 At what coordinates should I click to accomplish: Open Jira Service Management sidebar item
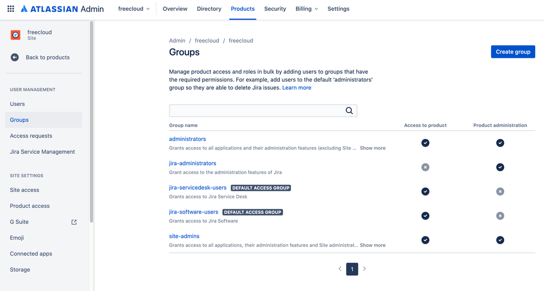[x=44, y=151]
